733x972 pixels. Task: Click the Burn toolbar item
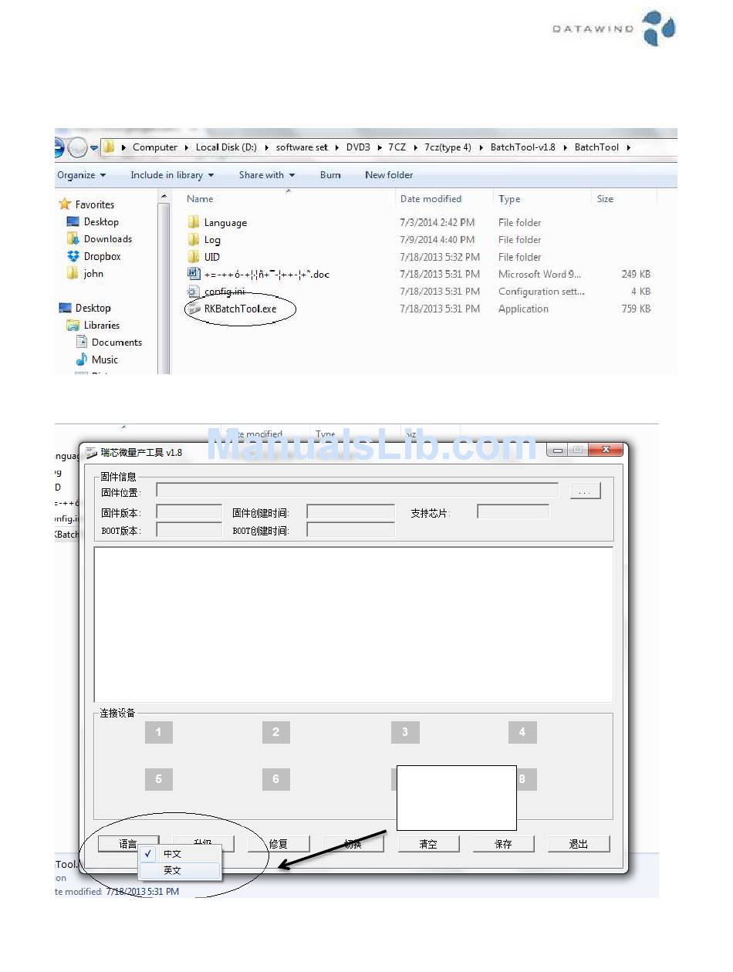tap(330, 175)
